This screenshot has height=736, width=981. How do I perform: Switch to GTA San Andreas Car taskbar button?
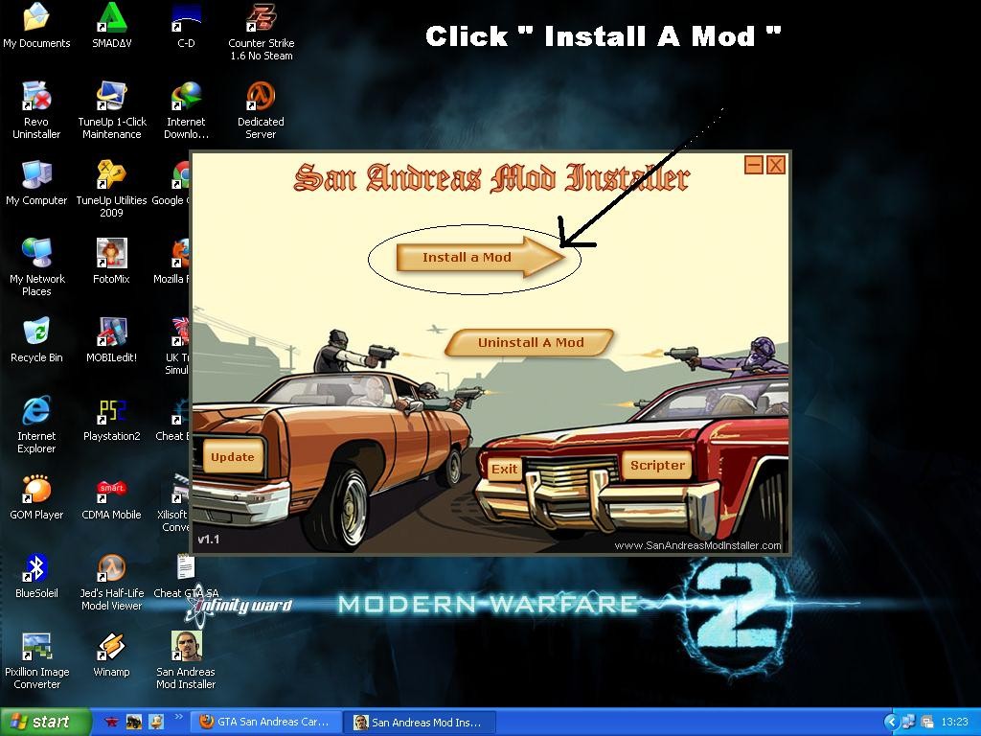tap(265, 723)
